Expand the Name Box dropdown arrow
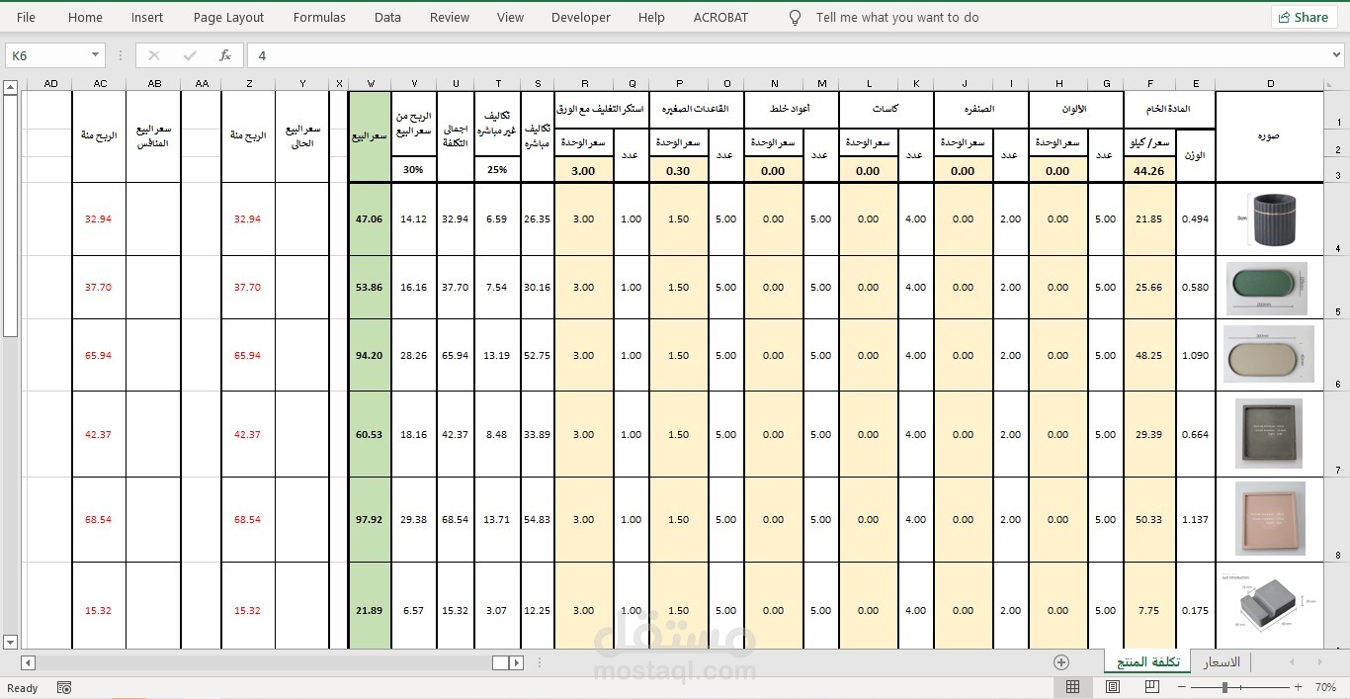Viewport: 1350px width, 699px height. [96, 55]
